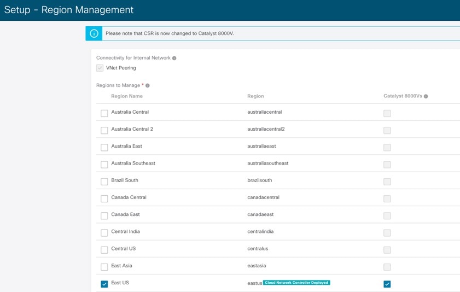Click the Cloud Network Controller Deployed badge
460x292 pixels.
pyautogui.click(x=296, y=283)
